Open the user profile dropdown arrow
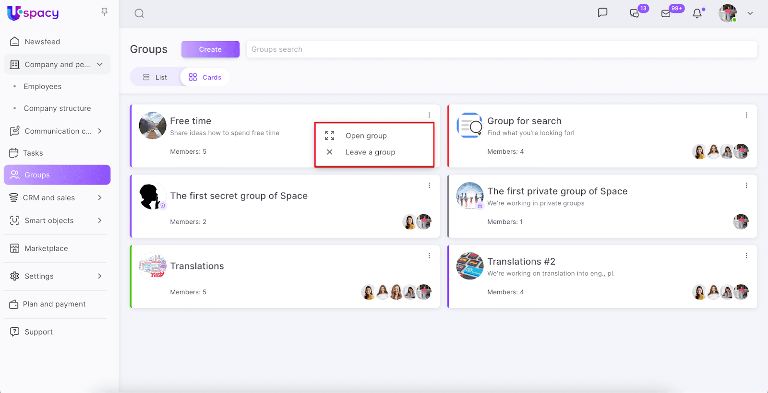The image size is (768, 393). pyautogui.click(x=750, y=13)
